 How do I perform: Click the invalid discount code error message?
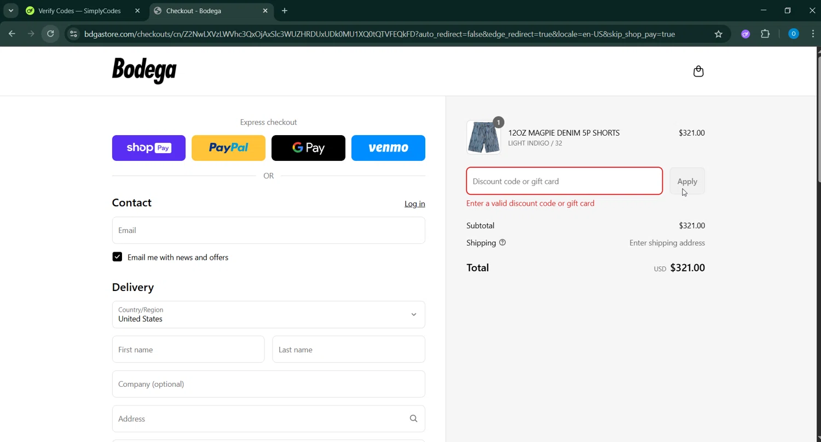530,203
